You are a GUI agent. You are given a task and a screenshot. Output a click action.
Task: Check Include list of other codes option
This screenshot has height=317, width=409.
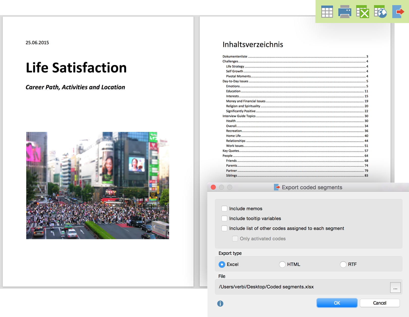coord(224,228)
